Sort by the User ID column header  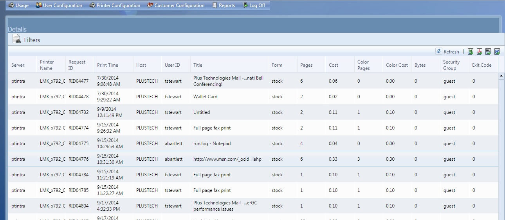pos(172,65)
